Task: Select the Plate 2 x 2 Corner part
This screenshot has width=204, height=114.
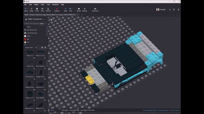Action: [40, 53]
